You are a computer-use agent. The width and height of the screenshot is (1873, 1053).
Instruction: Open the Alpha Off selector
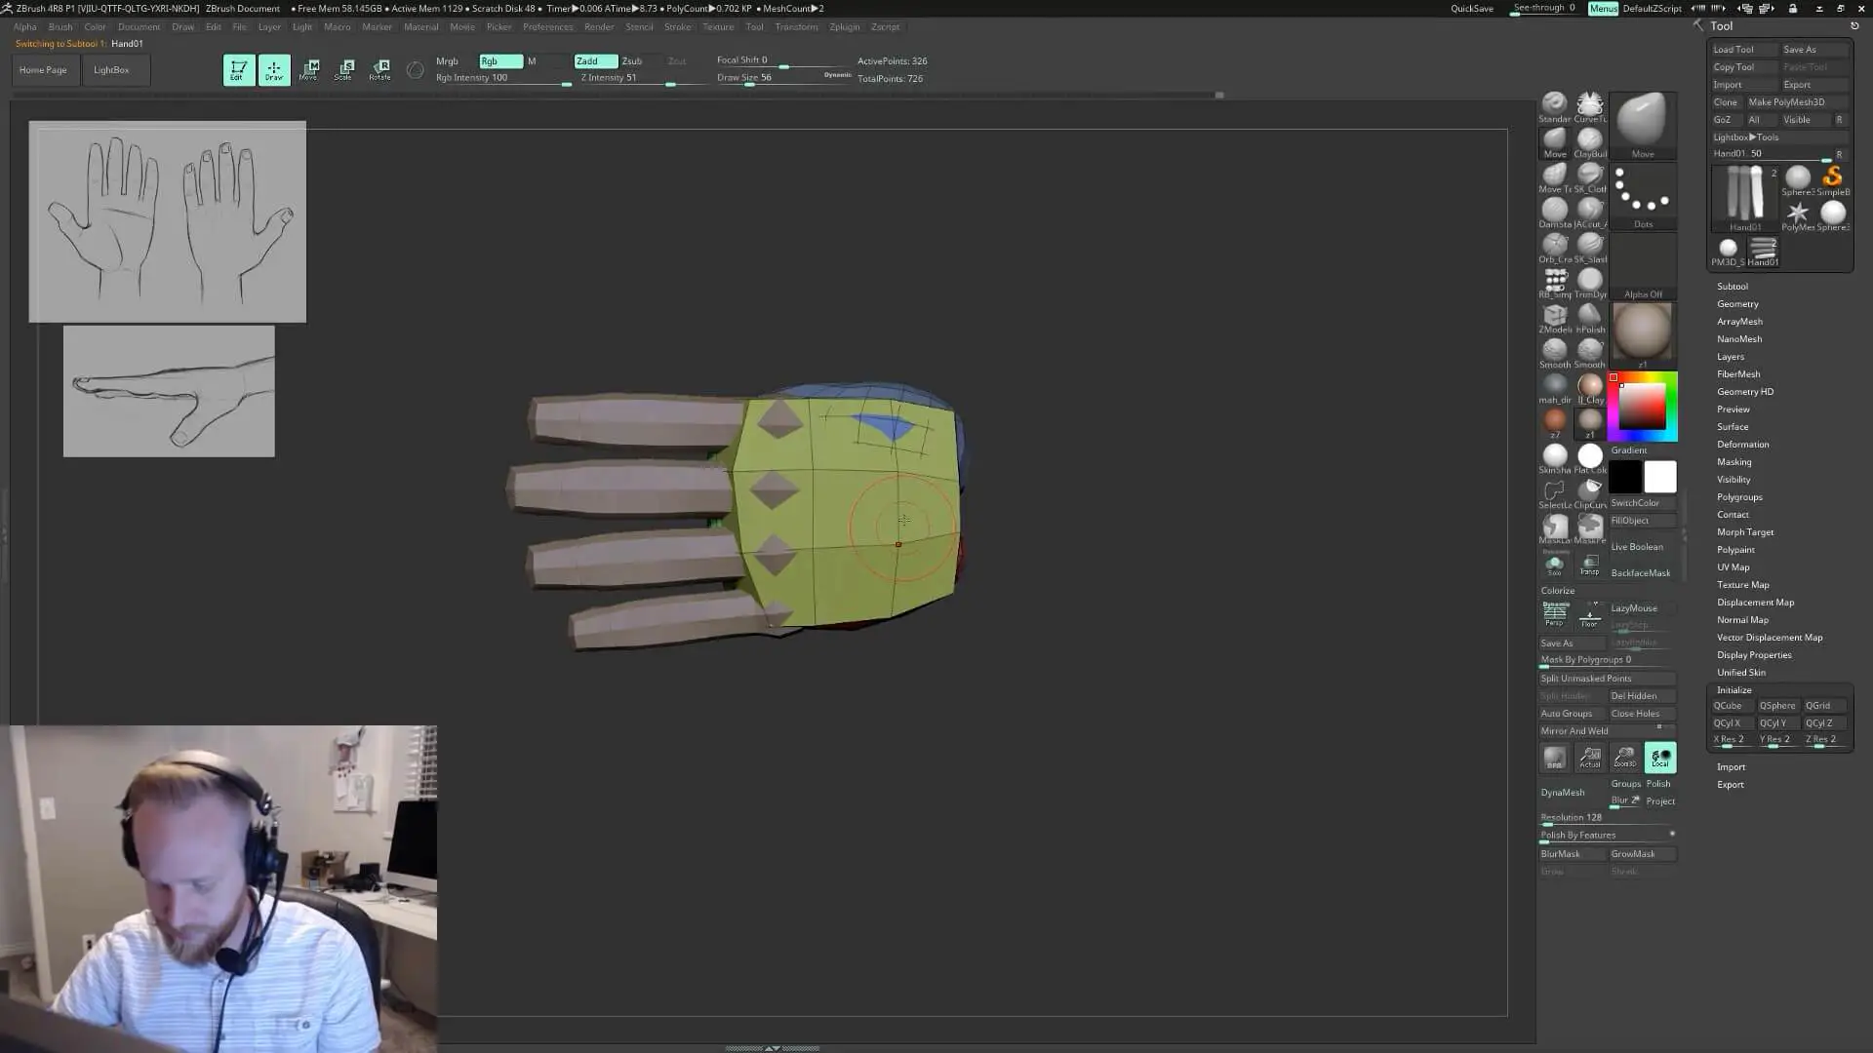click(1643, 266)
